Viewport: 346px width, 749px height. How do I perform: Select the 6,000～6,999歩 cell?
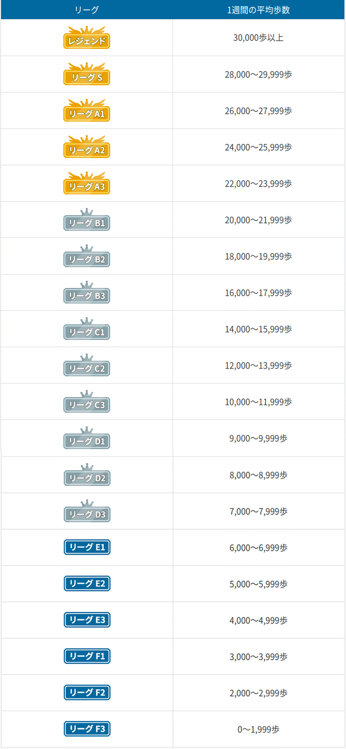(x=259, y=547)
